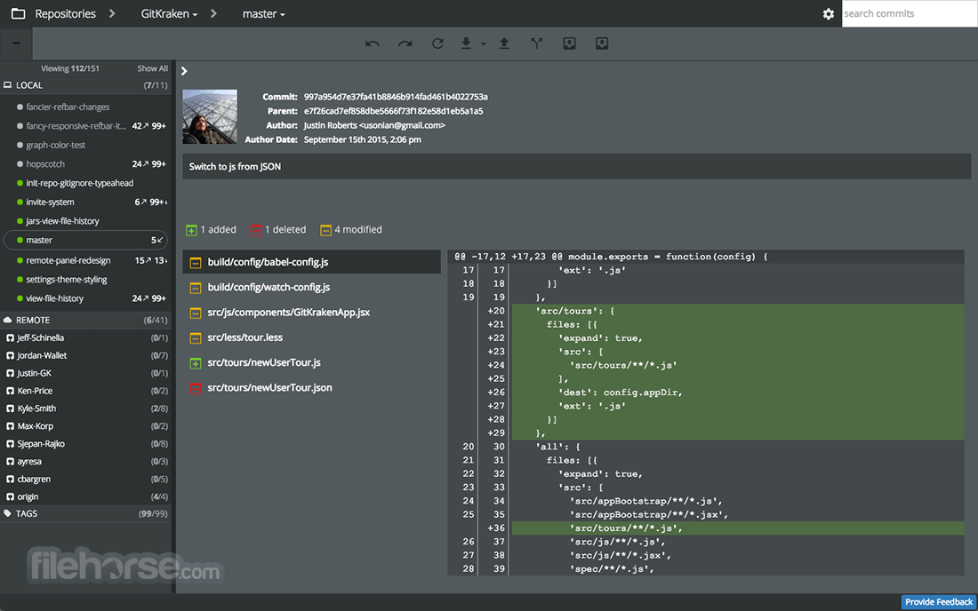Click the commit hash 997a954d7e37
Screen dimensions: 978x611
point(396,97)
